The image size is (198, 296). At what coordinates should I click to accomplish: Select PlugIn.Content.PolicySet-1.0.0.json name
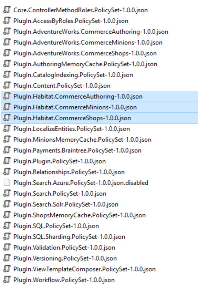62,86
